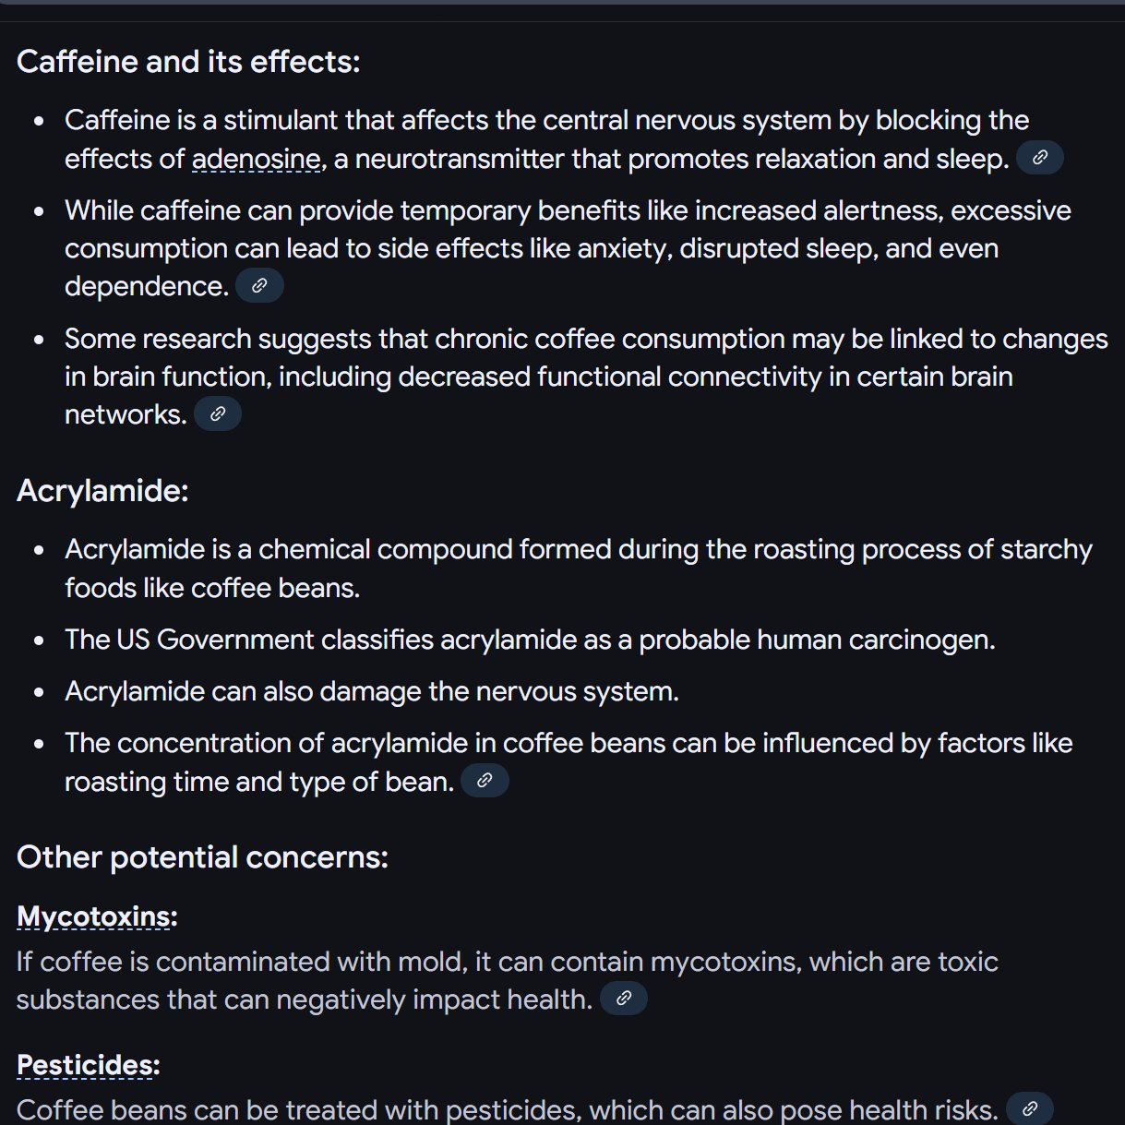Select the "Acrylamide:" section heading
This screenshot has width=1125, height=1125.
(x=102, y=491)
